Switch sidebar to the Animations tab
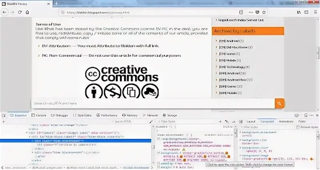Screen dimensions: 320x170 (286, 122)
